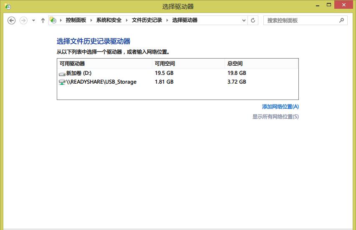Expand chevron after 系统和安全 breadcrumb
The height and width of the screenshot is (230, 356).
click(127, 20)
